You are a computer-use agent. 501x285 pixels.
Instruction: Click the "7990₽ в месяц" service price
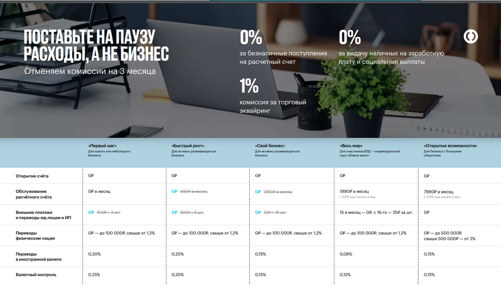[439, 191]
